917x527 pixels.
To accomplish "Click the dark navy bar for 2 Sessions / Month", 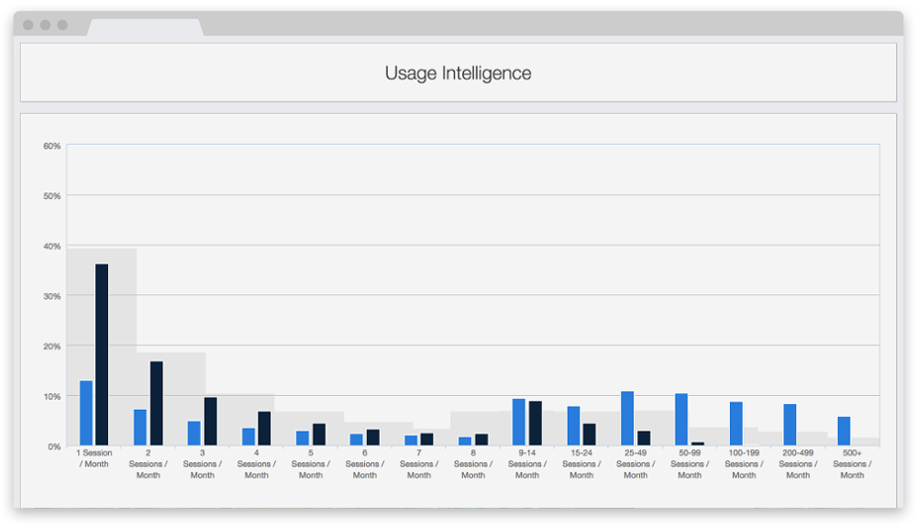I will click(x=157, y=403).
